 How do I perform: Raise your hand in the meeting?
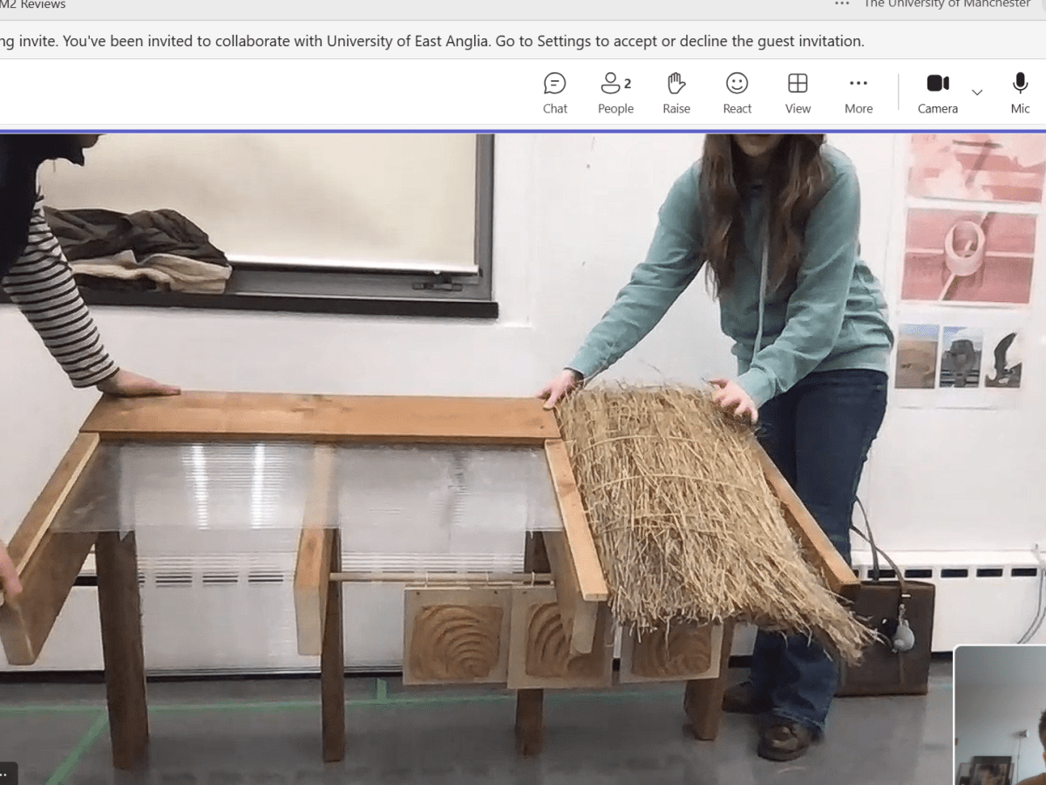(x=676, y=92)
